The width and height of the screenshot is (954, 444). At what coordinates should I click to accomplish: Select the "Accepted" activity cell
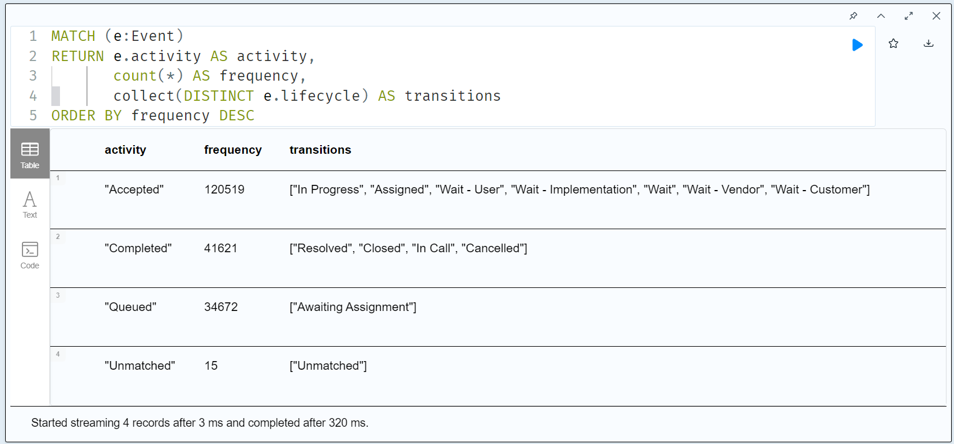point(134,189)
